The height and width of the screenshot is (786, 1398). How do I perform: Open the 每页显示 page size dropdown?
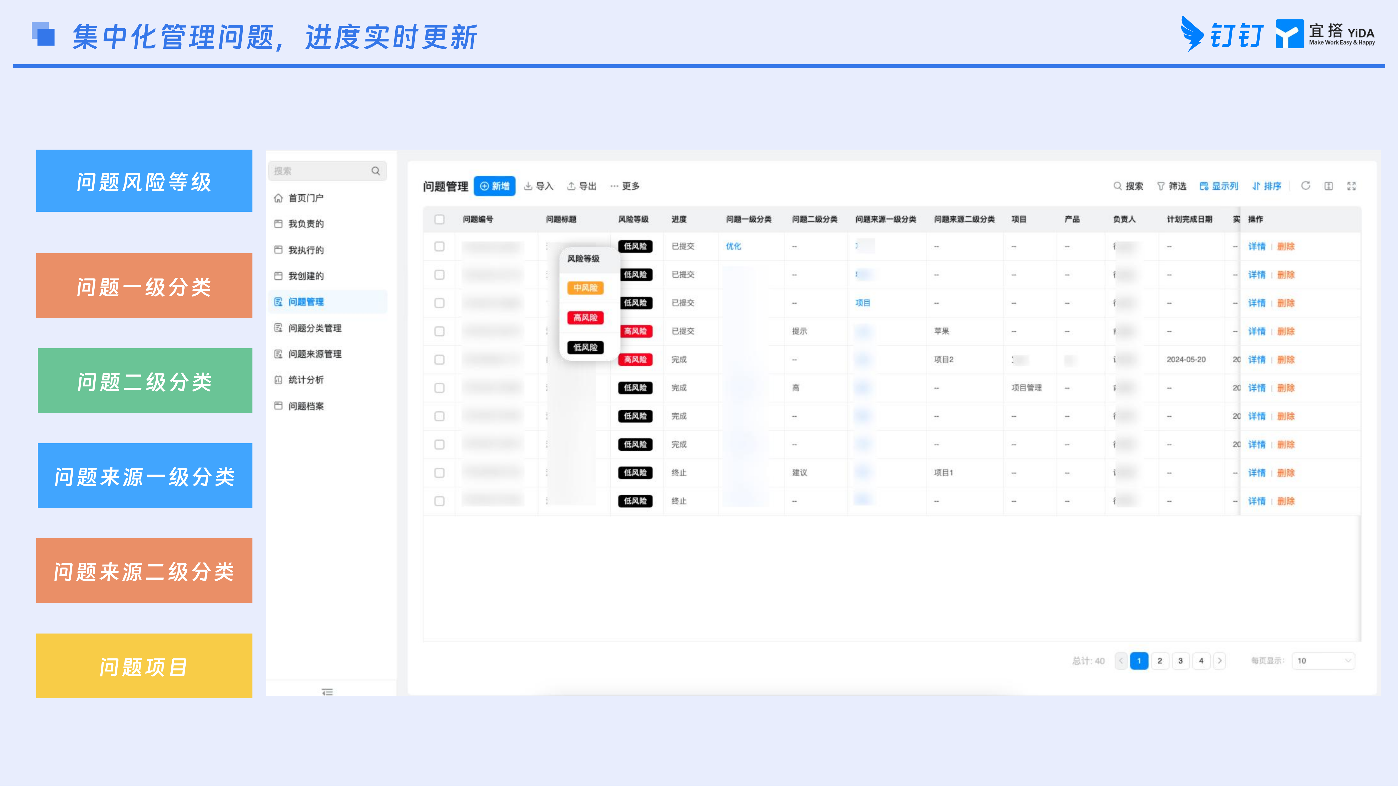(x=1323, y=661)
